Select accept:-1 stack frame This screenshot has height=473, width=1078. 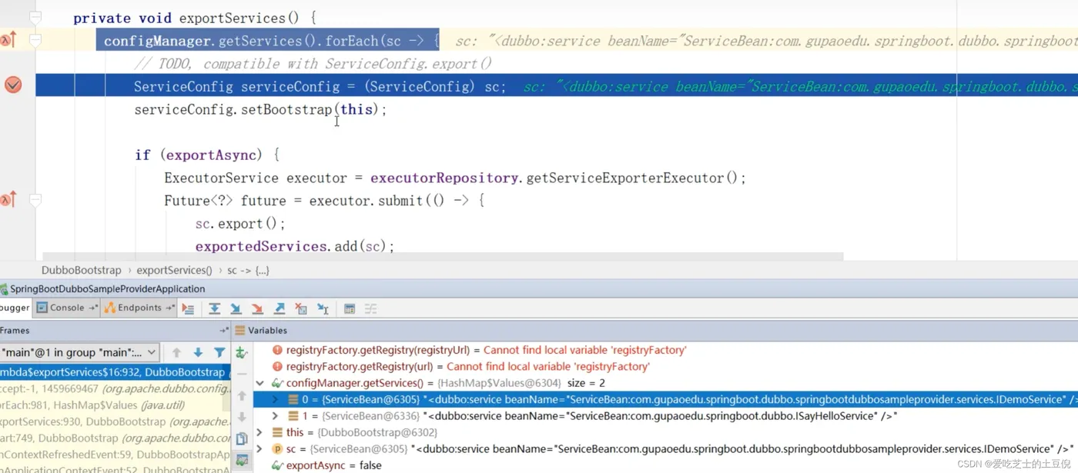115,388
